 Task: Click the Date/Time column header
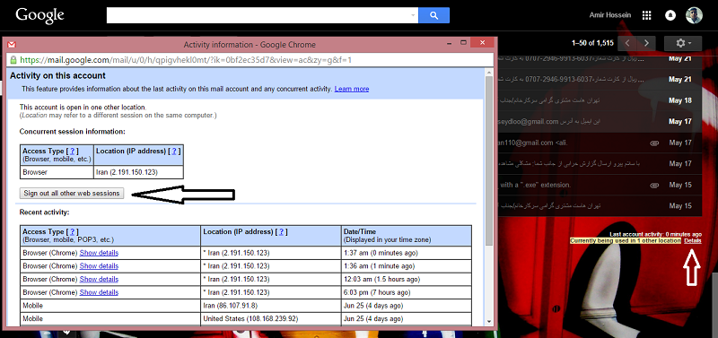point(407,236)
